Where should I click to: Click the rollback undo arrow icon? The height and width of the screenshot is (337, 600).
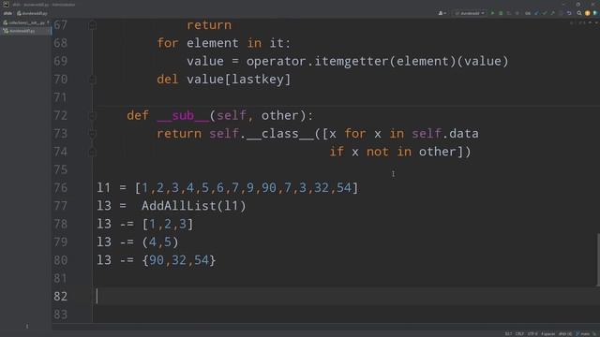coord(569,13)
